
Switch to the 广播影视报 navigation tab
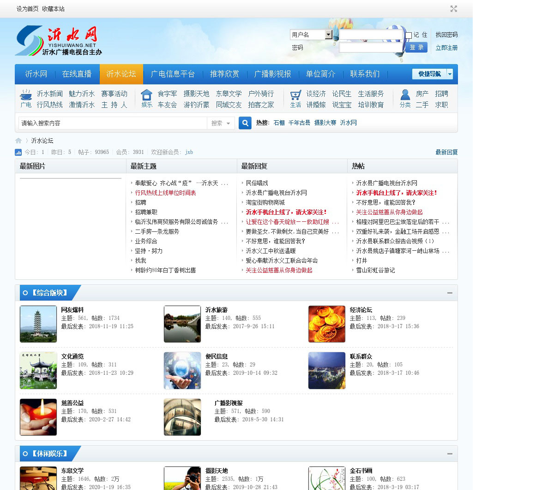pos(272,74)
